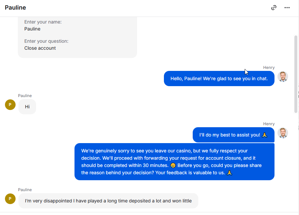Click the chat vertical scrollbar thumb

pyautogui.click(x=296, y=74)
